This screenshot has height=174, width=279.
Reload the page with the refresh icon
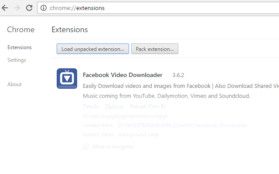(x=29, y=8)
